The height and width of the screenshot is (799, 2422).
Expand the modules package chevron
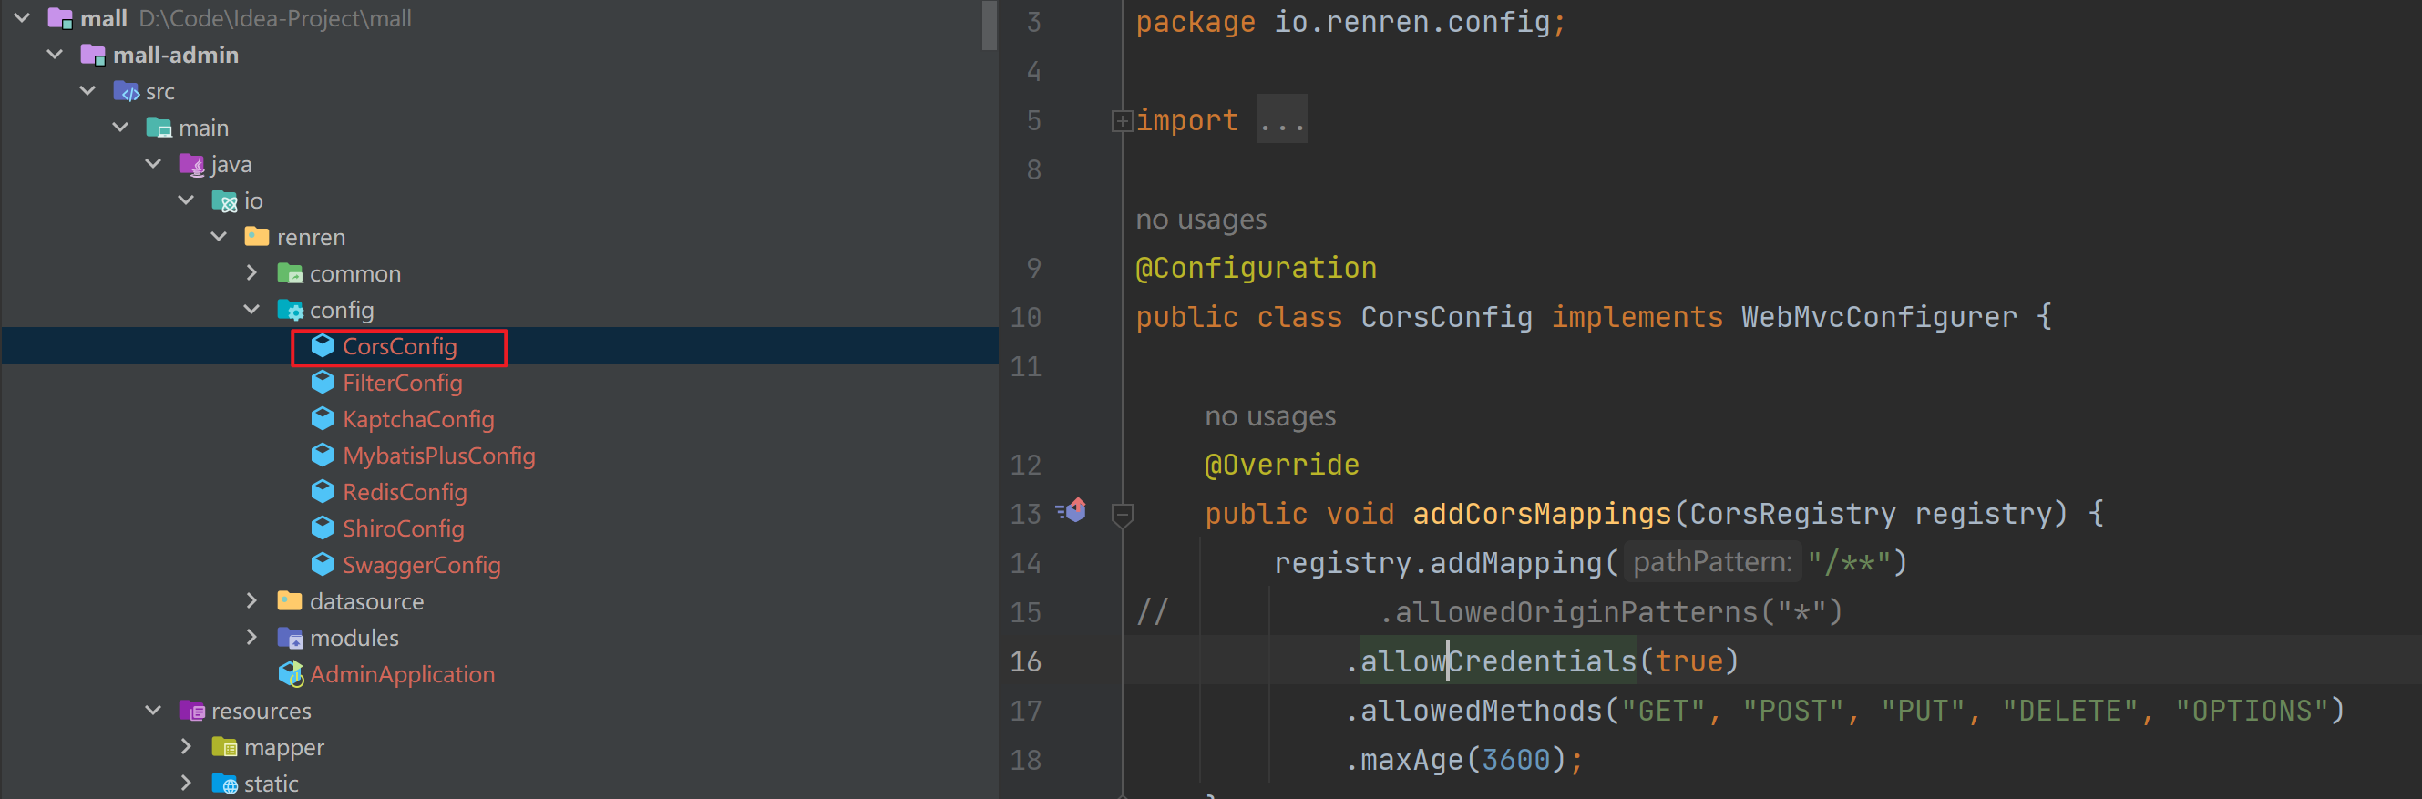click(252, 638)
